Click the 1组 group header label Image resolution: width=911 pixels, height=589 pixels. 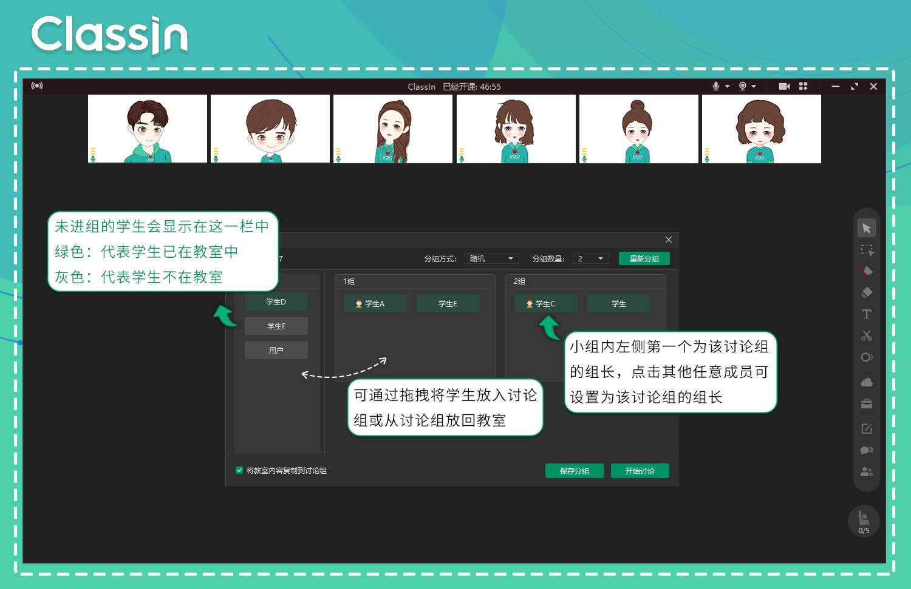[349, 281]
